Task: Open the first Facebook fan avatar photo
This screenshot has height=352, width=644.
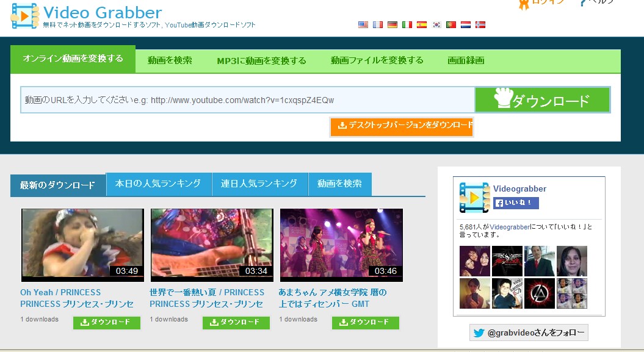Action: pyautogui.click(x=474, y=261)
